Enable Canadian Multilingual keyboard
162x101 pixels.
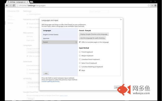pos(80,67)
